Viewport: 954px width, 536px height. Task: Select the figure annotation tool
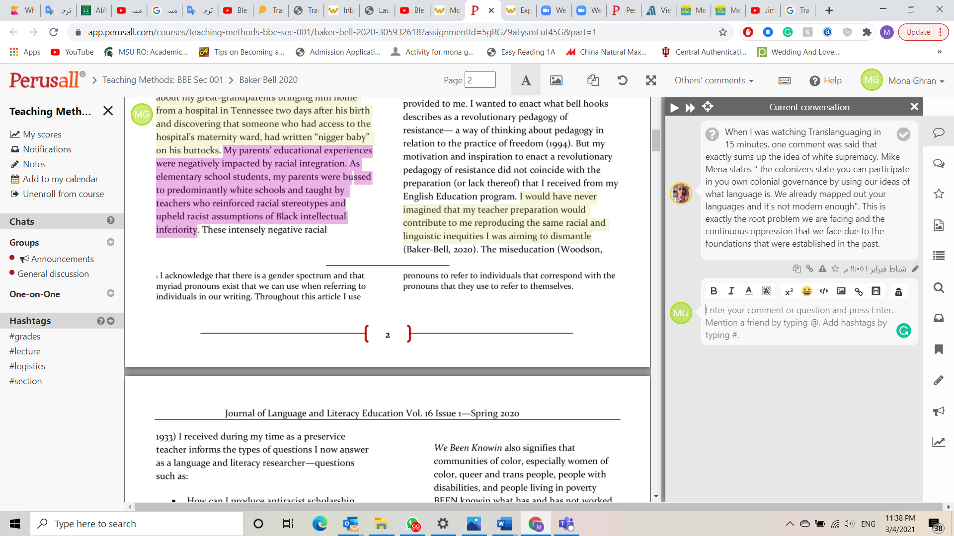tap(556, 80)
